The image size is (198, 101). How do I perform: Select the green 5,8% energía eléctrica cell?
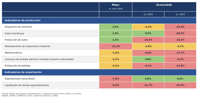coord(148,59)
